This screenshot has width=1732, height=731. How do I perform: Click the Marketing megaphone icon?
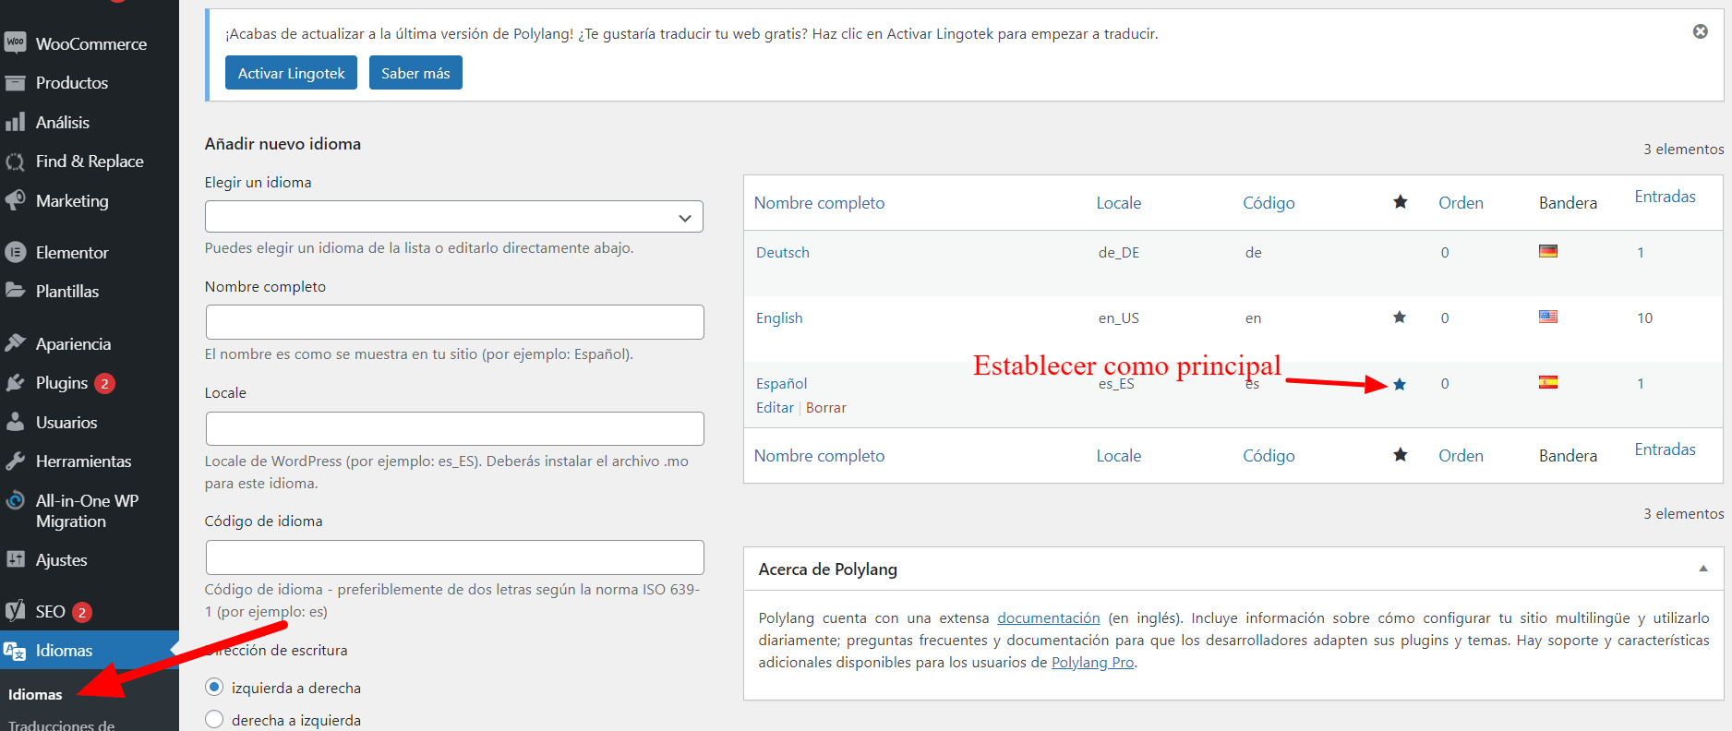(15, 200)
